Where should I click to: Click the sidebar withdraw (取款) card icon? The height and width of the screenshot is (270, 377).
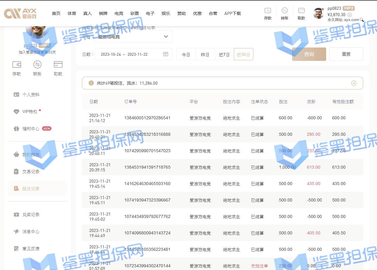pyautogui.click(x=58, y=65)
